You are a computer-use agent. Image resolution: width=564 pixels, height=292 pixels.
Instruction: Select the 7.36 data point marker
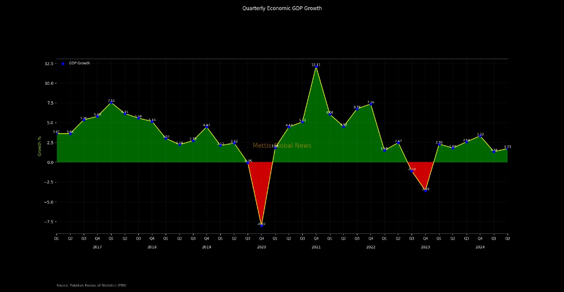[x=371, y=104]
